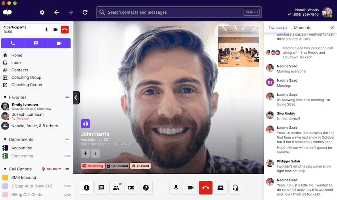Collapse sidebar with the chevron handle
Viewport: 337px width, 200px height.
(x=76, y=98)
